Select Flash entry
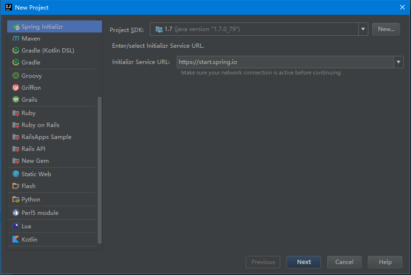This screenshot has height=275, width=411. click(x=55, y=186)
